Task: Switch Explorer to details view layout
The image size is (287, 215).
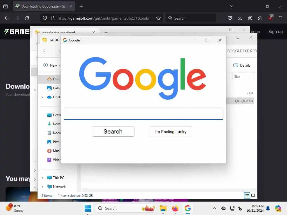Action: coord(247,195)
